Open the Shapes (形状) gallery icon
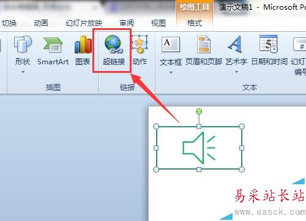The width and height of the screenshot is (306, 221). click(23, 44)
